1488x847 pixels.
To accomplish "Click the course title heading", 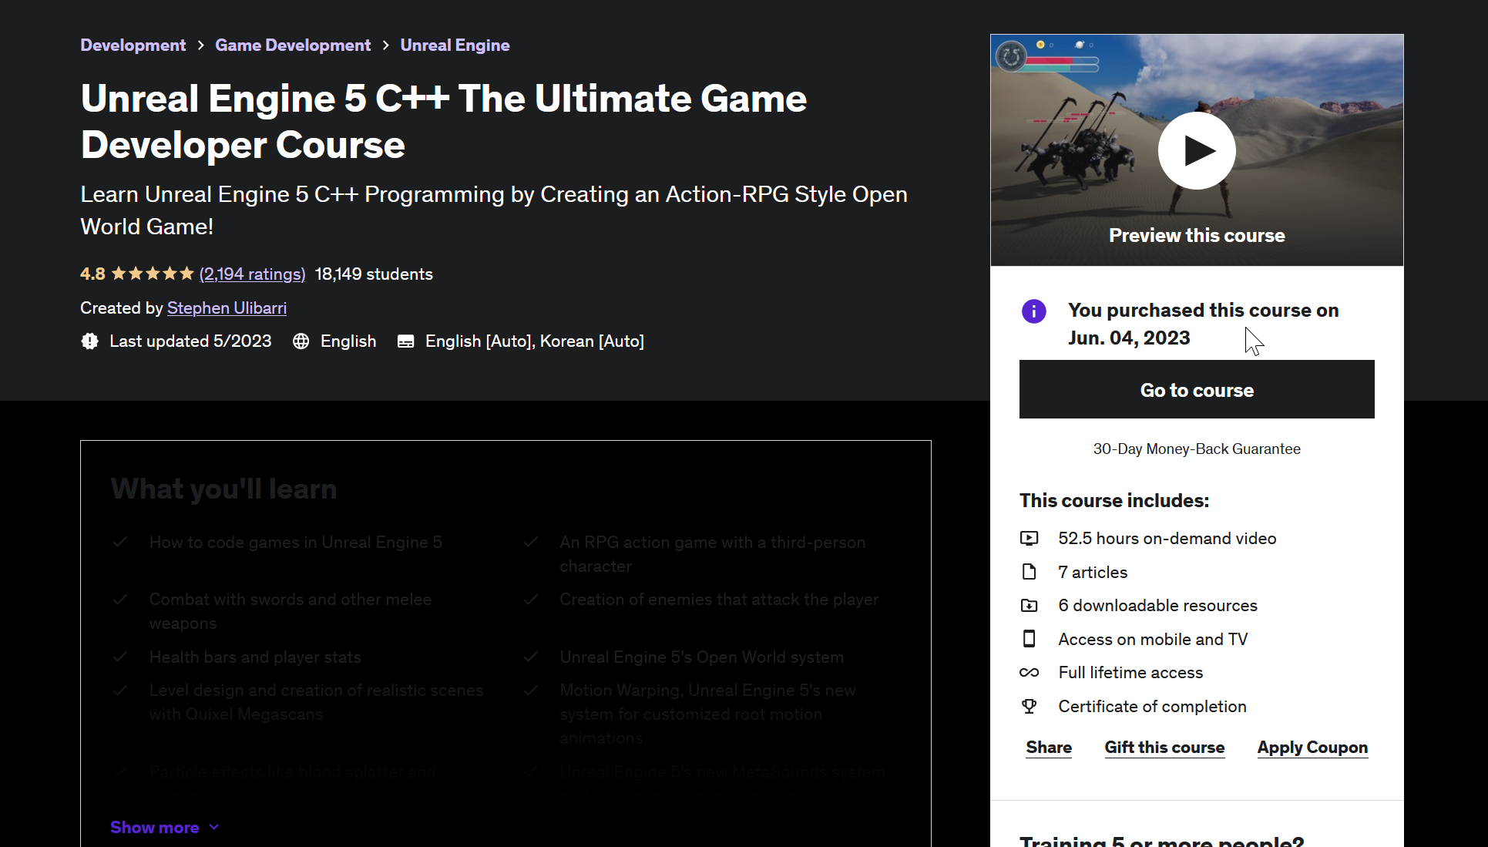I will click(444, 121).
